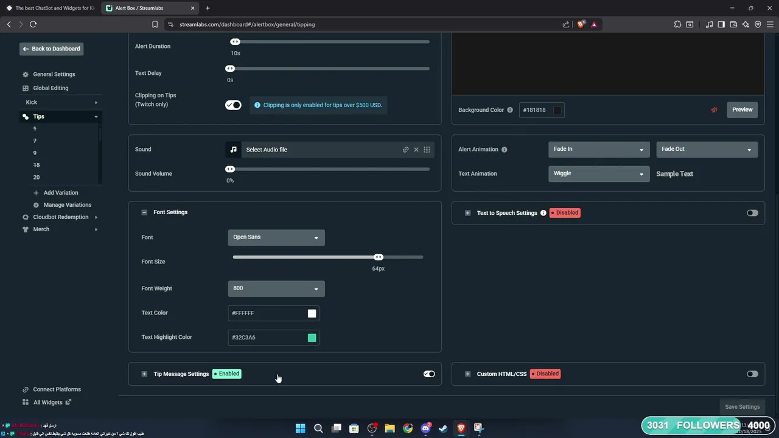Open the browser Extensions puzzle icon
The width and height of the screenshot is (779, 438).
click(x=677, y=24)
